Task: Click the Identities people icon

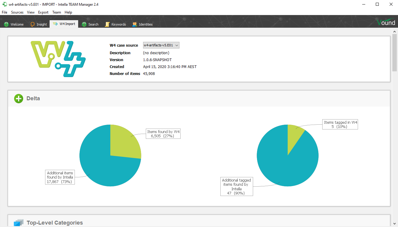Action: (135, 24)
